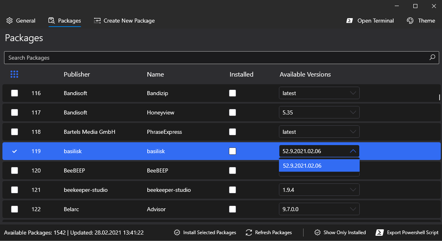
Task: Click Show Only Installed
Action: point(340,233)
